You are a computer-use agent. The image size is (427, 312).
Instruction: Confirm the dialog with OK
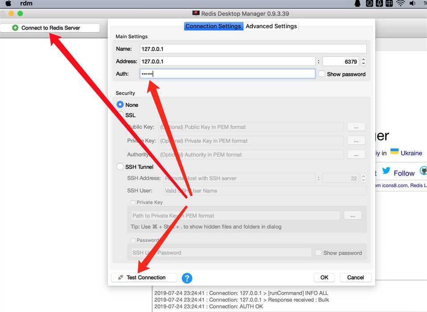coord(324,277)
